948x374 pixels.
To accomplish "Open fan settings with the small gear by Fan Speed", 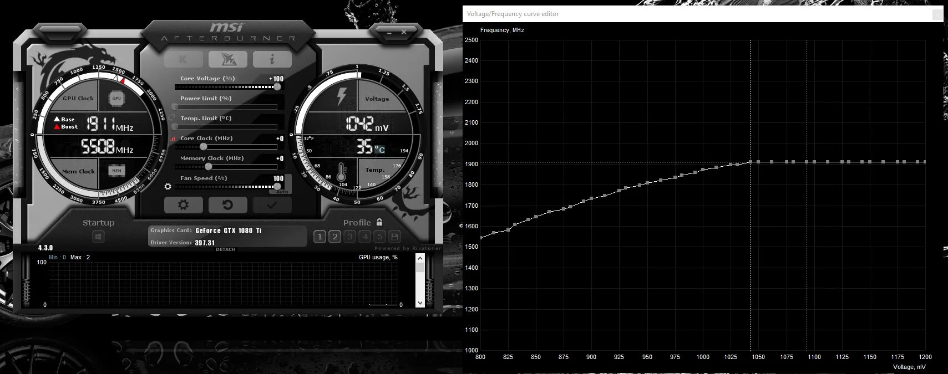I will [168, 187].
